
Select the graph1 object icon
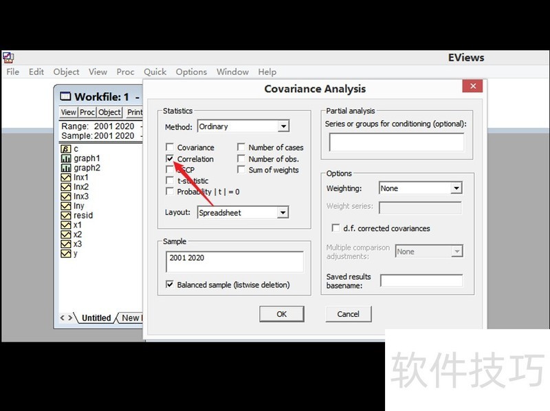[x=65, y=158]
